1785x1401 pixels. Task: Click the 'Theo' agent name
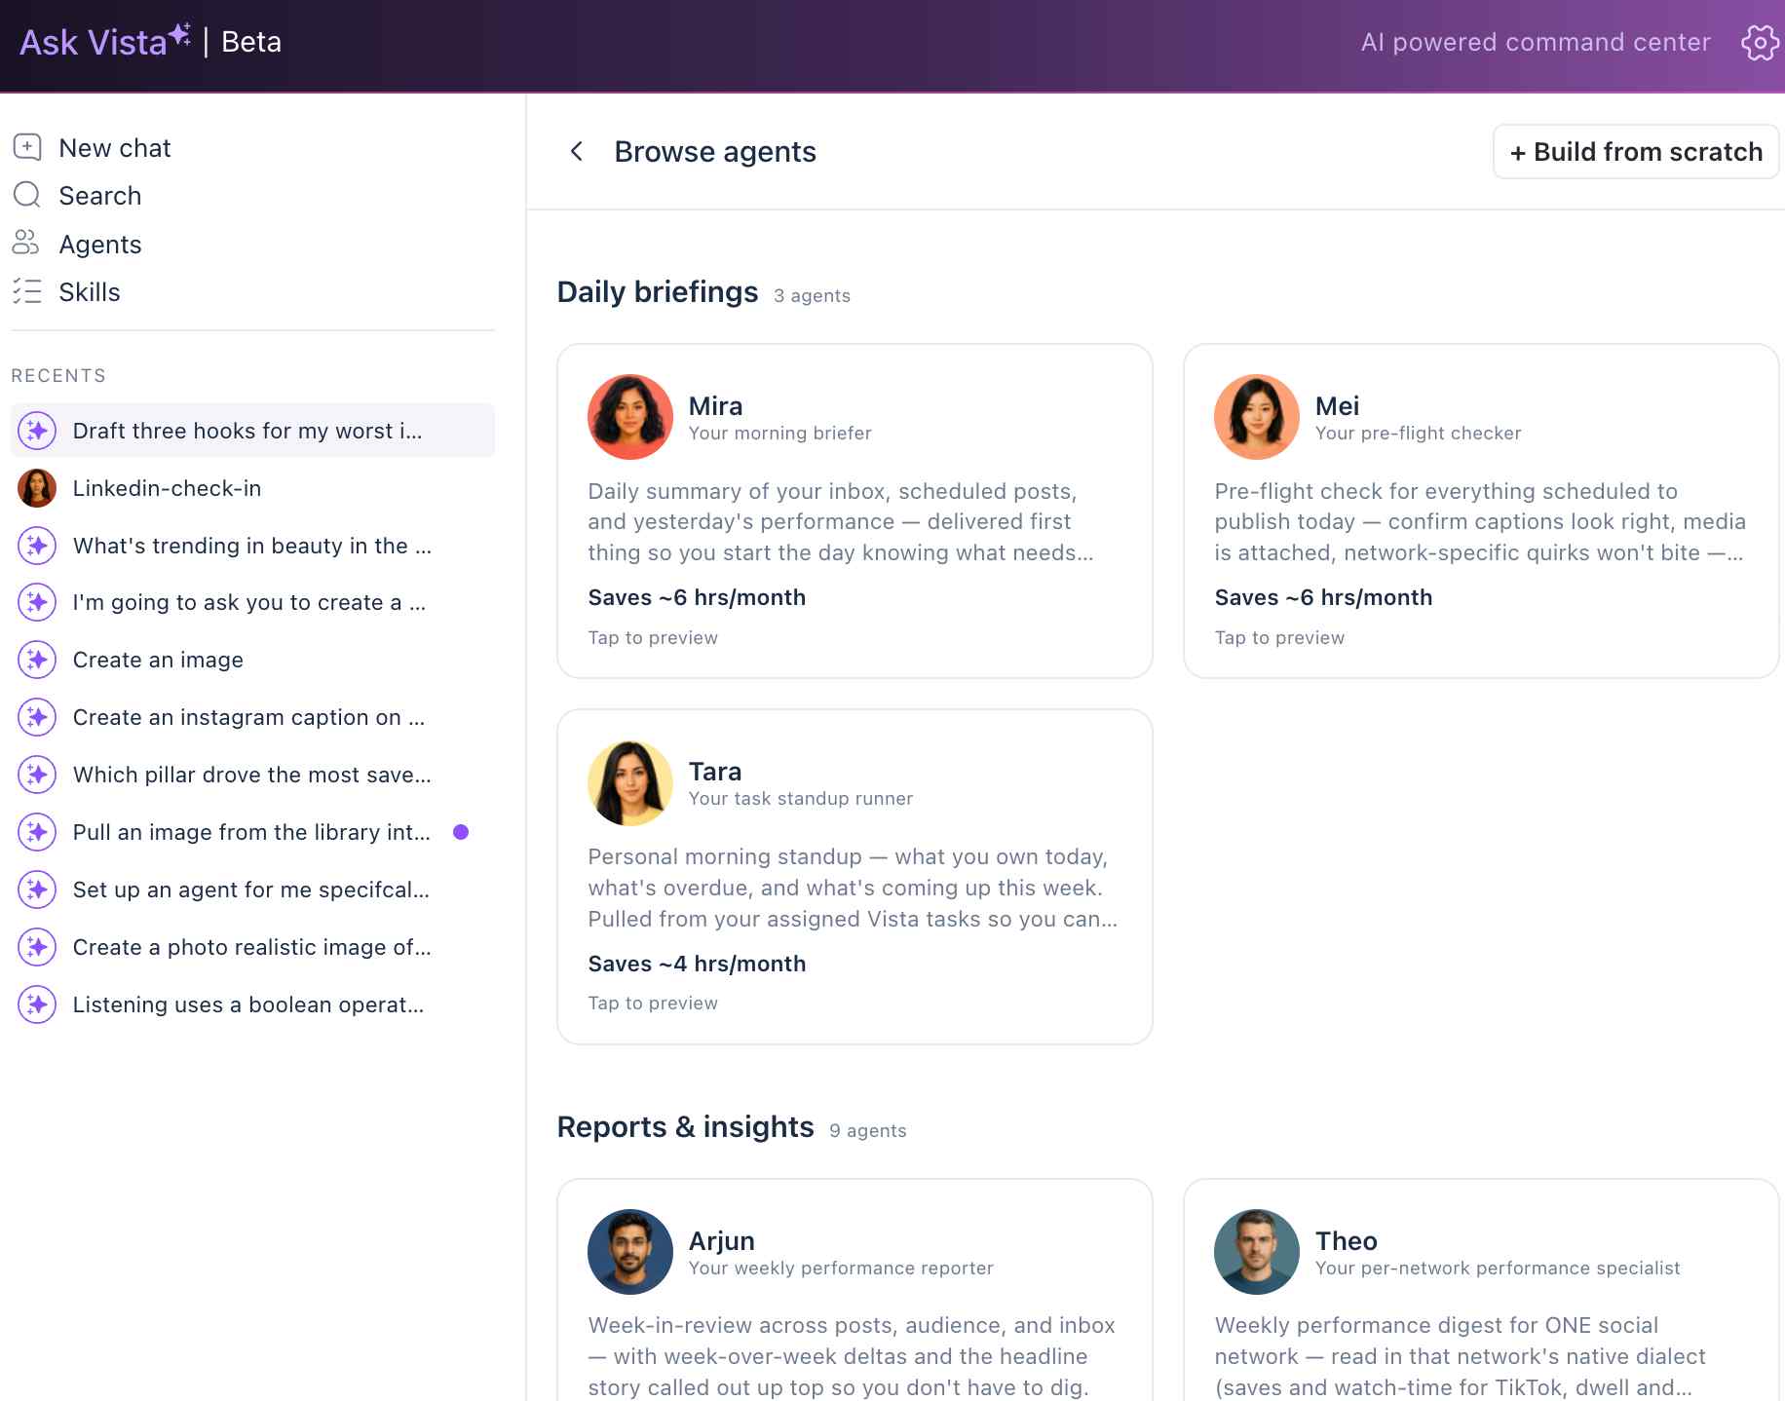click(x=1346, y=1240)
